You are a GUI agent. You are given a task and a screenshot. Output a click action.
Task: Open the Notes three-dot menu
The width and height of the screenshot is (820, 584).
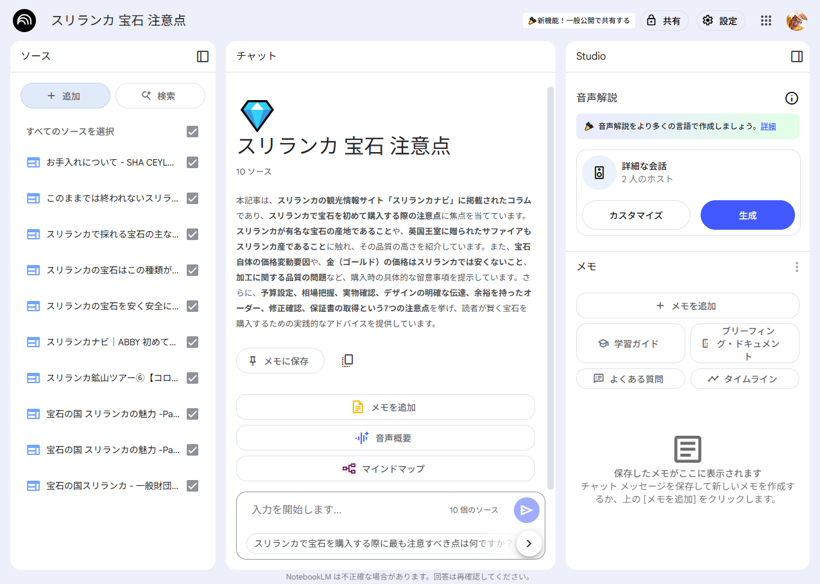797,267
